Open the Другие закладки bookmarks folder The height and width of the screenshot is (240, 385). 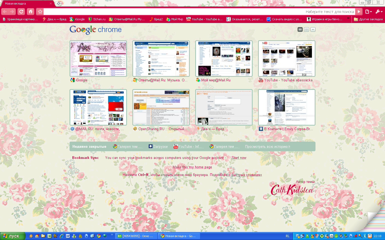(x=368, y=19)
